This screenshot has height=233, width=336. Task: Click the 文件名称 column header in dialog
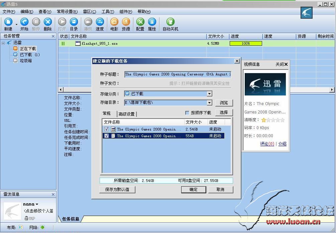click(x=143, y=122)
